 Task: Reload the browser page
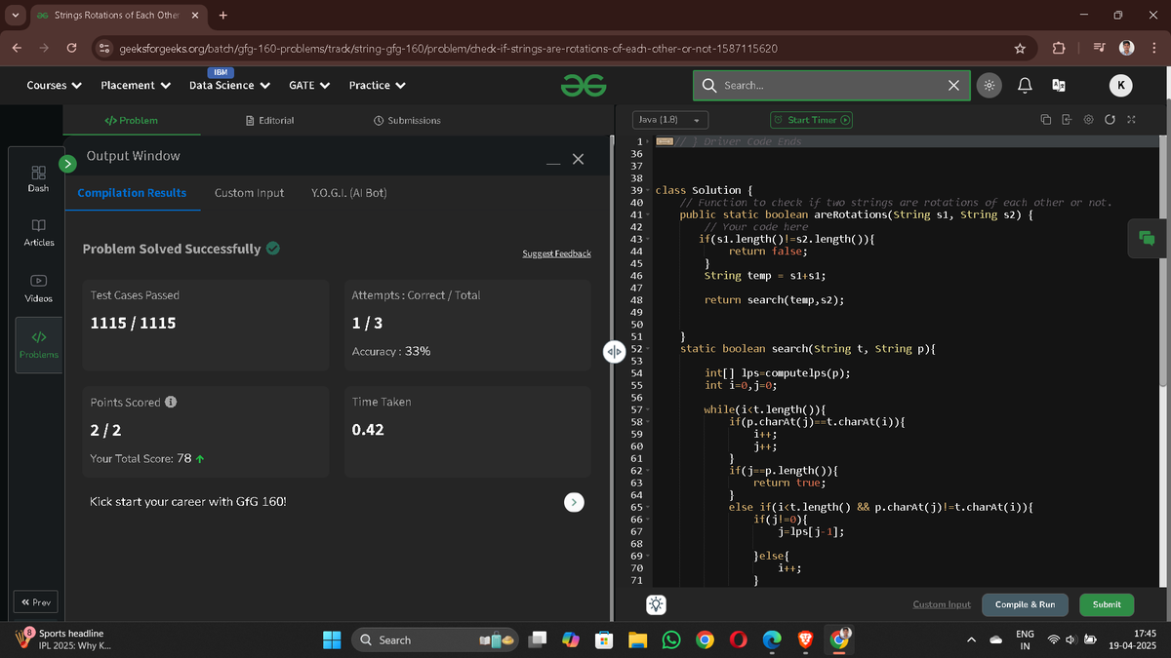[71, 48]
